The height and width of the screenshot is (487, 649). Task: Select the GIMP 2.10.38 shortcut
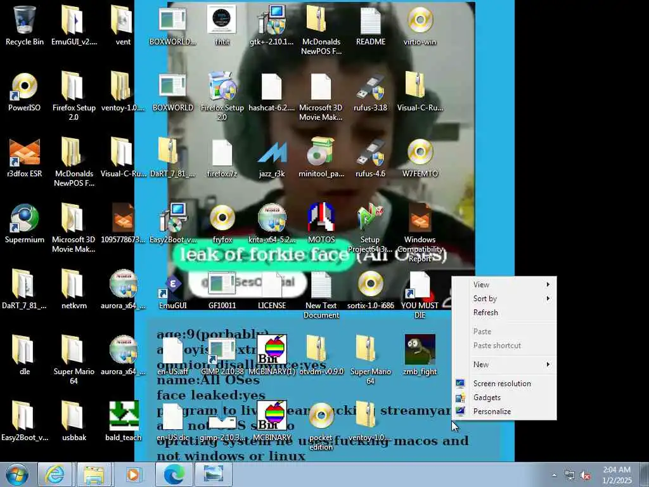pyautogui.click(x=222, y=355)
